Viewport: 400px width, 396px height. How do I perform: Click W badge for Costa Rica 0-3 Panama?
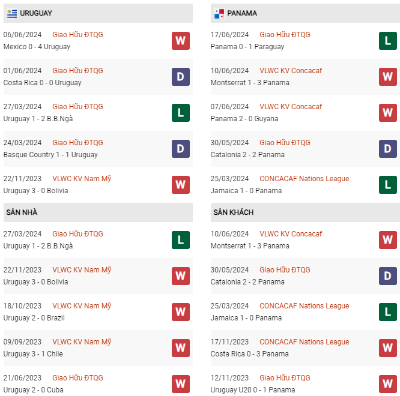pyautogui.click(x=387, y=348)
